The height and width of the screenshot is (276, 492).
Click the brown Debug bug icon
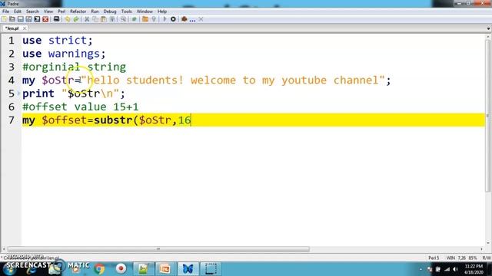(184, 19)
